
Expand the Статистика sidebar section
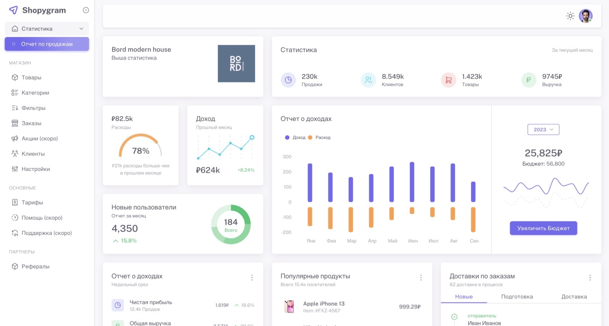(47, 29)
